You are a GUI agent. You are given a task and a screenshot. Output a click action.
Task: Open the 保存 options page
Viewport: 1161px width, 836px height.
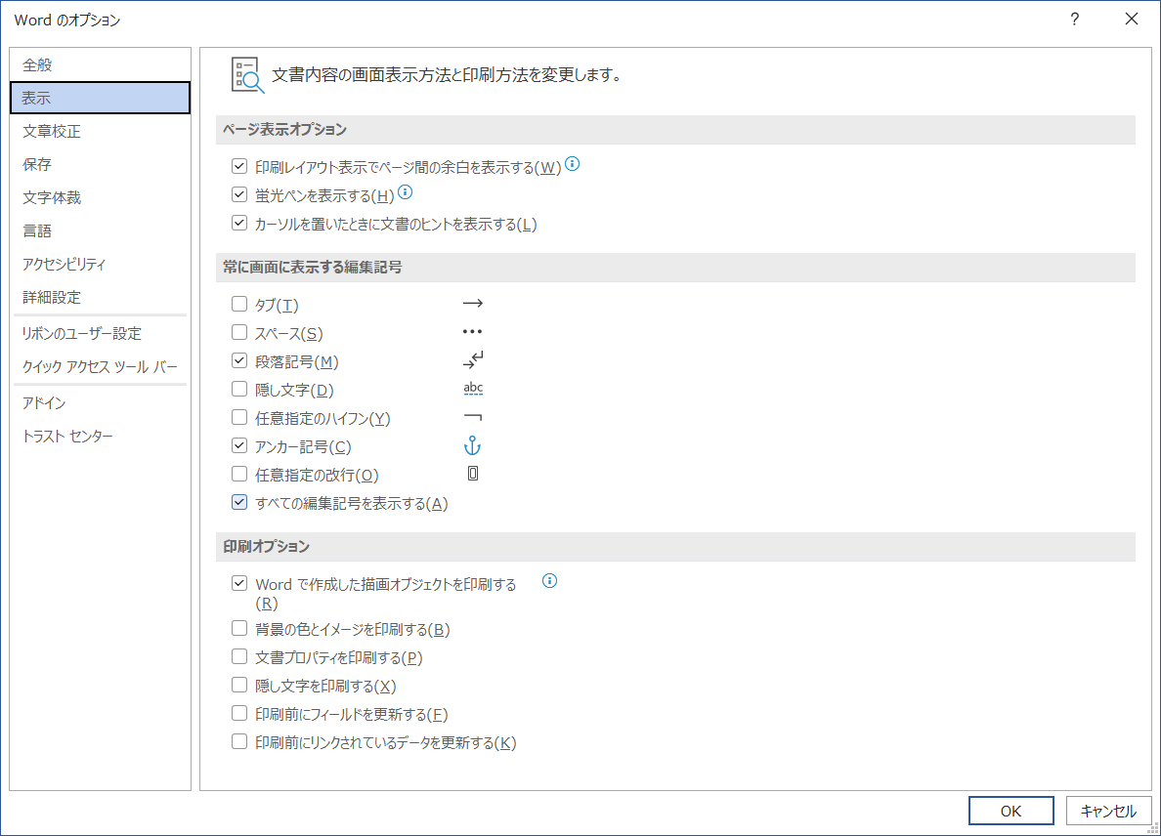pos(100,164)
